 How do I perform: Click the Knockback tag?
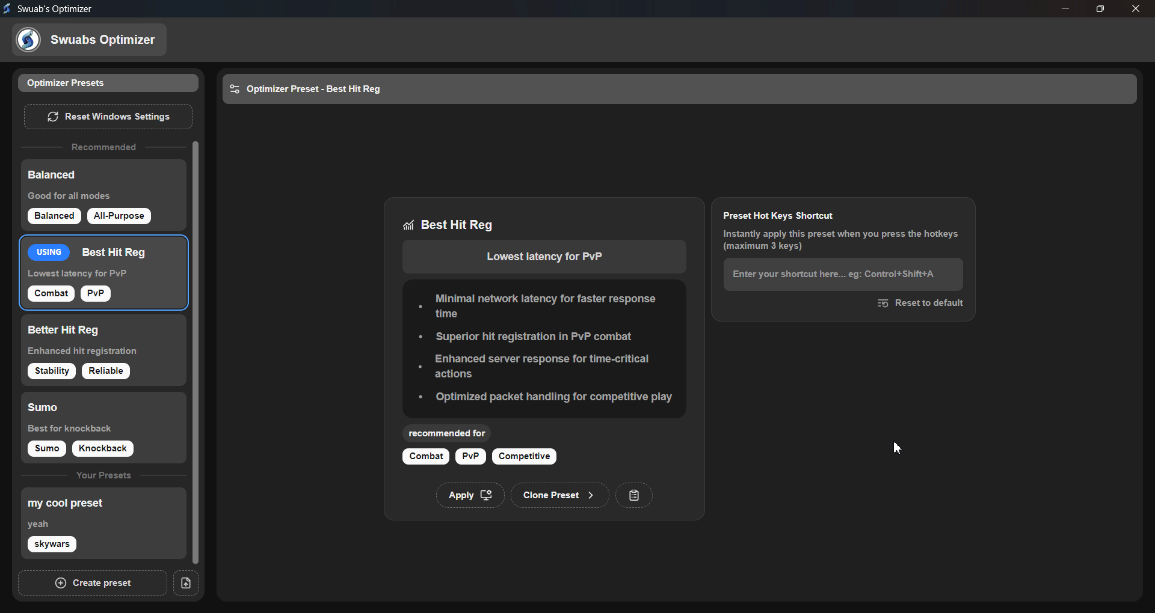click(x=103, y=448)
